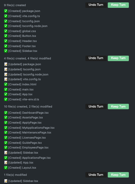
Task: Click the green check beside Created vite.config.ts
Action: click(6, 16)
